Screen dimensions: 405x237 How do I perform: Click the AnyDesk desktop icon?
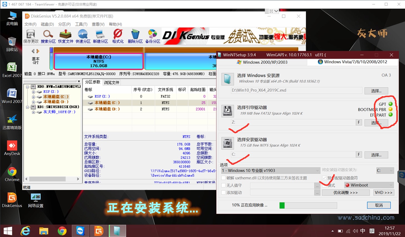(12, 148)
